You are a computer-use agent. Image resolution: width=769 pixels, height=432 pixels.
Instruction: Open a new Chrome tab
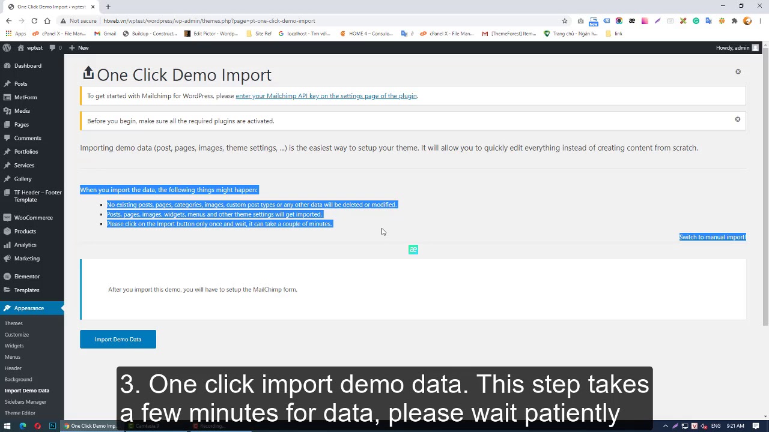pos(108,7)
